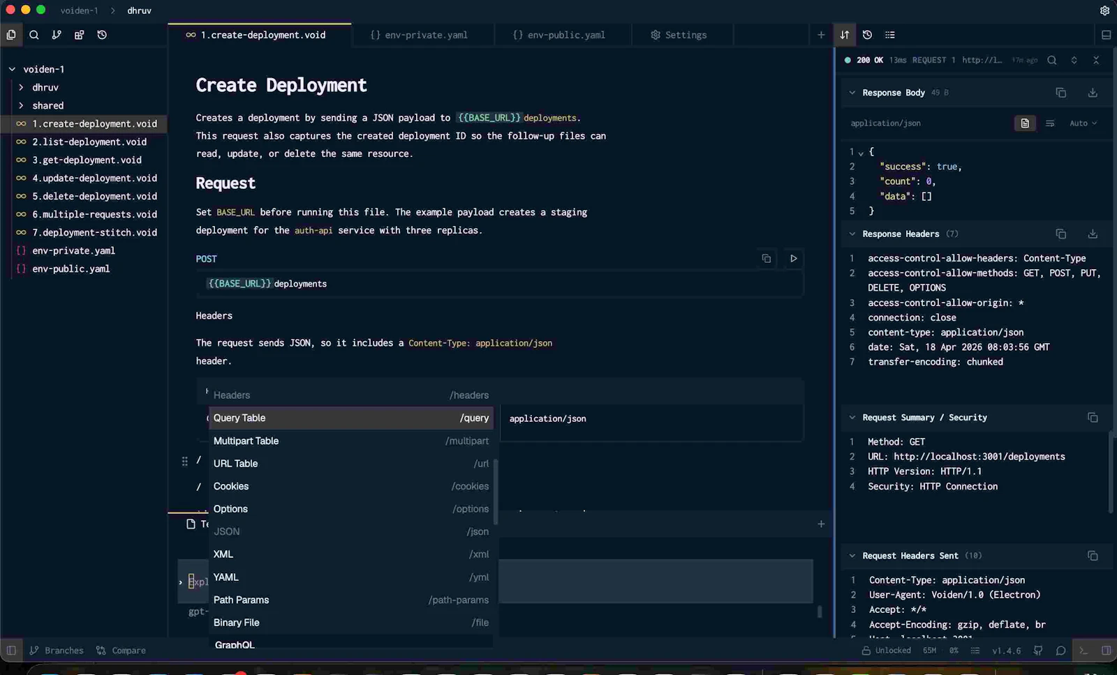Add a new tab with plus icon
Image resolution: width=1117 pixels, height=675 pixels.
pos(821,35)
